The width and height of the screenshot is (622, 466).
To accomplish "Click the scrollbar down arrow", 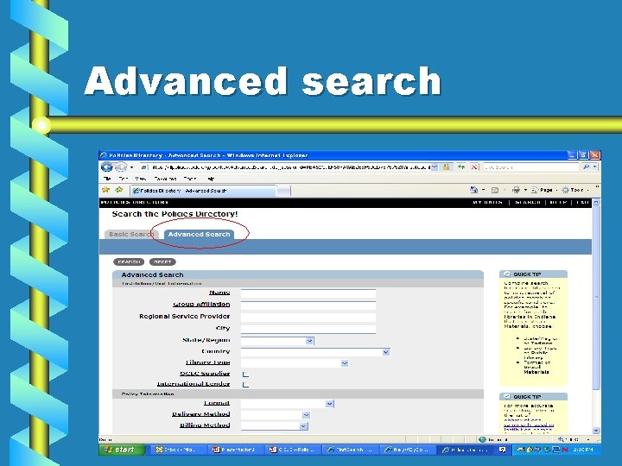I will click(596, 431).
